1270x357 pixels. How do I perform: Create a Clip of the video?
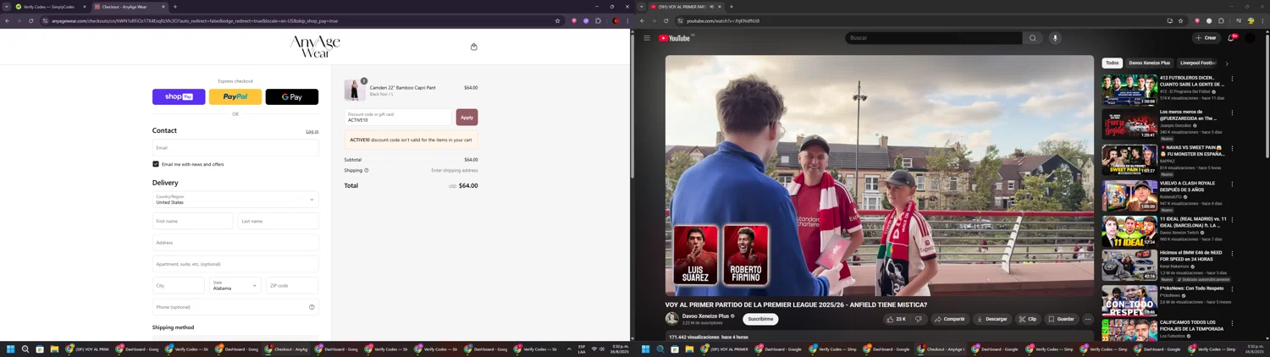(x=1027, y=319)
